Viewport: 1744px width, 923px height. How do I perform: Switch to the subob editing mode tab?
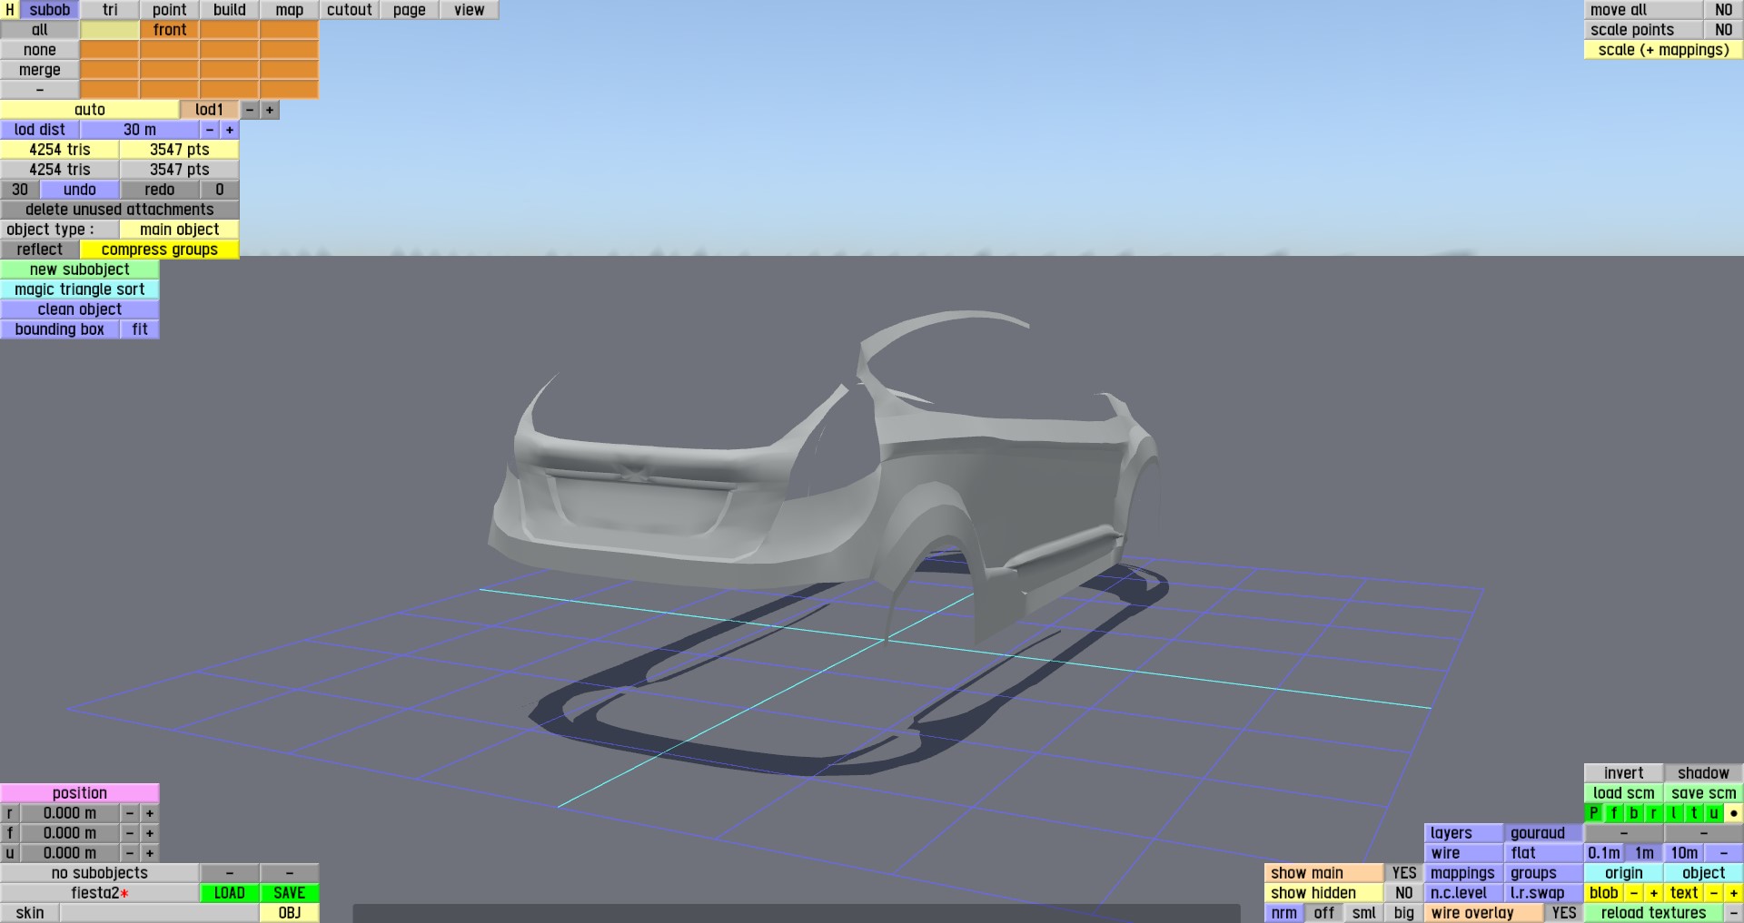(50, 10)
